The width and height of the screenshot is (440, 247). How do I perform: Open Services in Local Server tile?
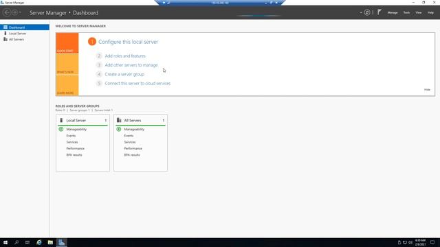click(x=72, y=142)
